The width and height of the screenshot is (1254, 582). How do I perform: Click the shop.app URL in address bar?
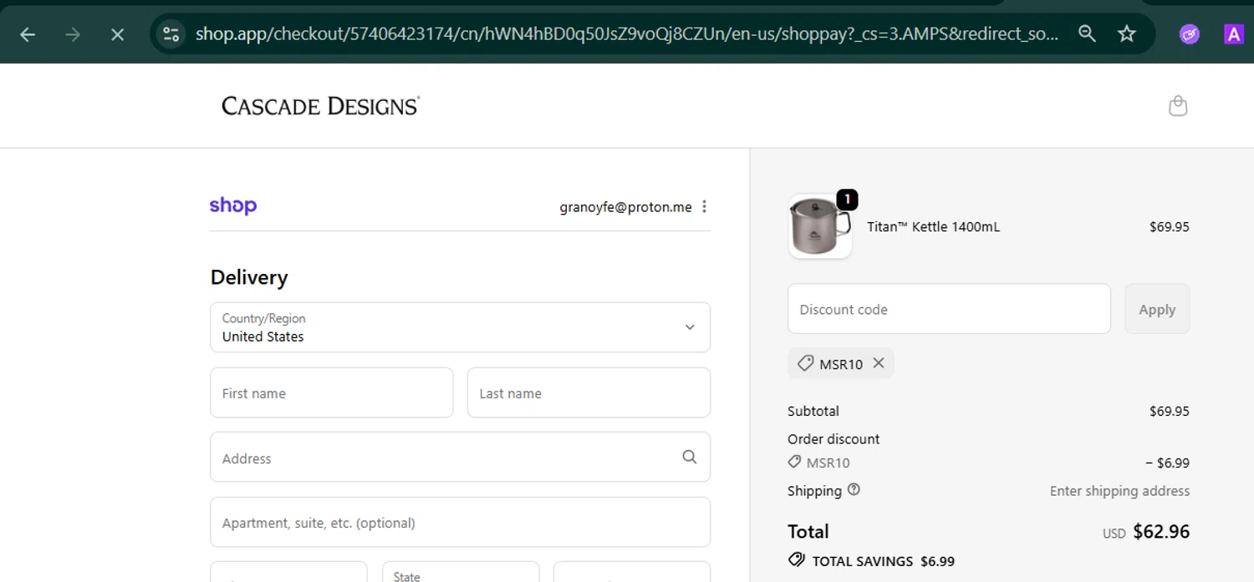click(x=627, y=34)
